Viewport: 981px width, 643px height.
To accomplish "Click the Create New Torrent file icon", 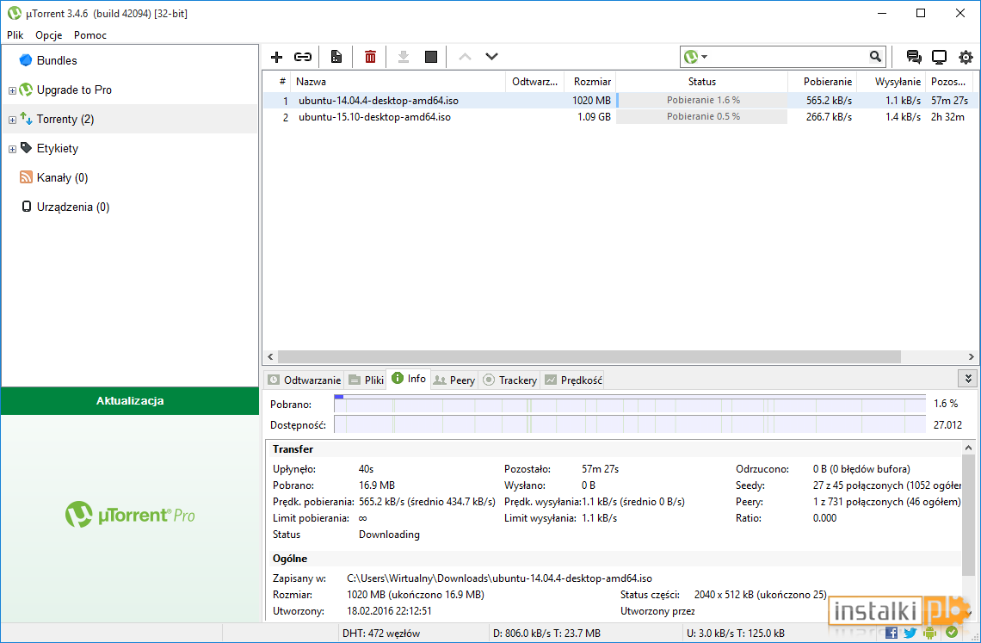I will 336,57.
